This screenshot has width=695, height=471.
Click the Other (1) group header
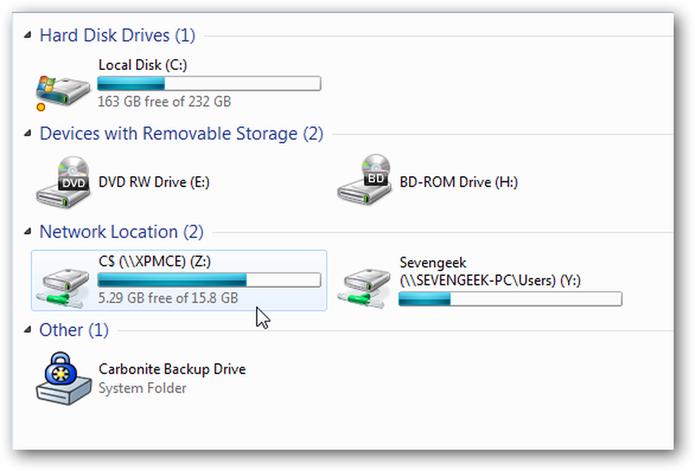point(74,330)
